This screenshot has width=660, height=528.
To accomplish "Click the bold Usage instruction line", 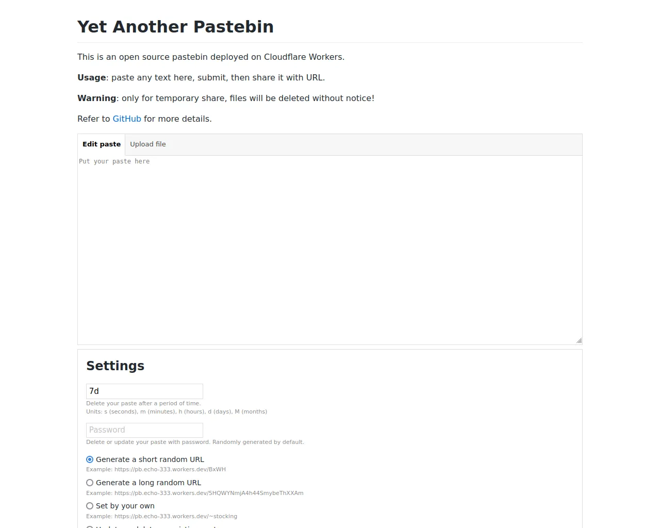I will pos(201,78).
